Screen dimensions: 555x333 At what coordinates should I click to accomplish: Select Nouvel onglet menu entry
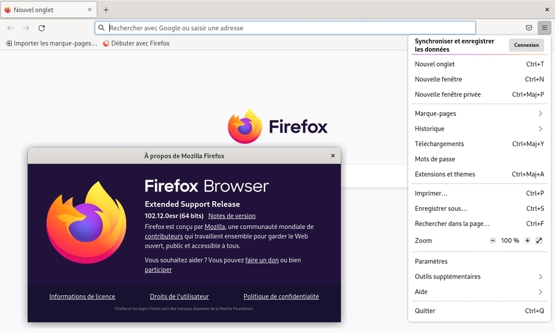coord(479,64)
